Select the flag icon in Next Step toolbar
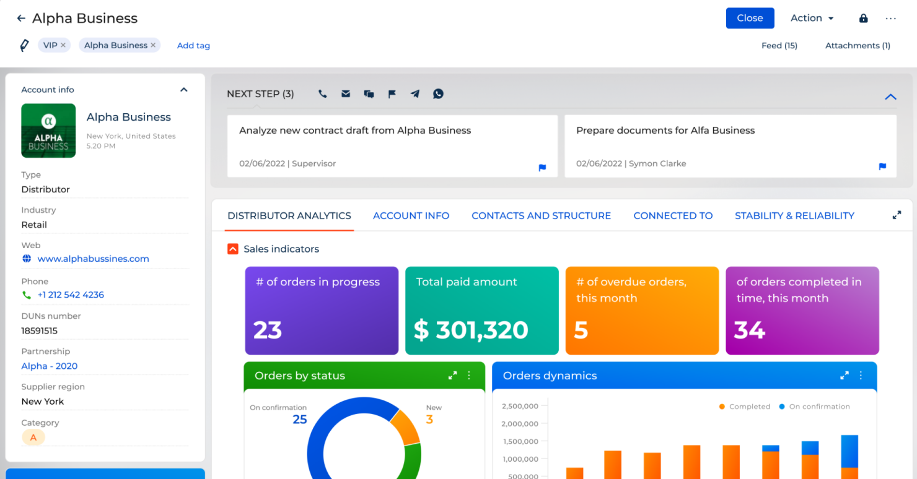The height and width of the screenshot is (479, 917). click(x=392, y=93)
